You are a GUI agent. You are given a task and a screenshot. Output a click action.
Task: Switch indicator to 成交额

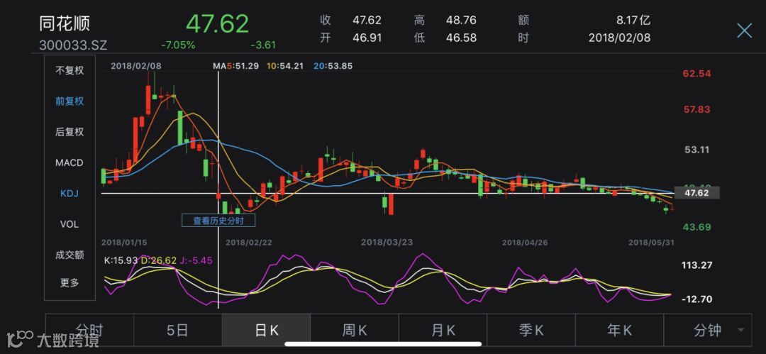pos(70,255)
